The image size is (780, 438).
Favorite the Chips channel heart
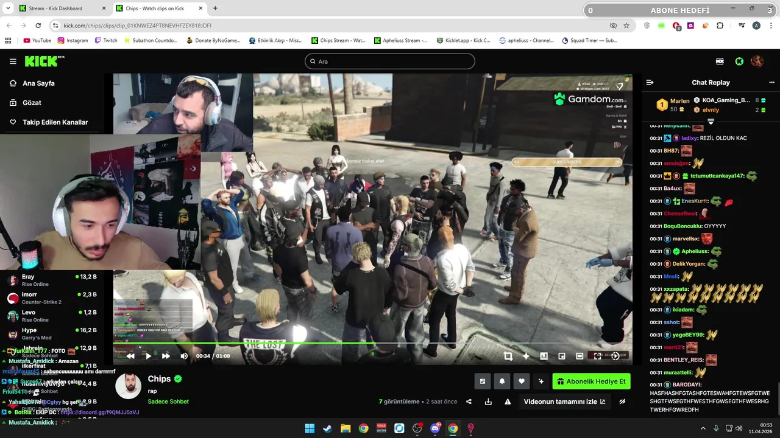tap(522, 381)
